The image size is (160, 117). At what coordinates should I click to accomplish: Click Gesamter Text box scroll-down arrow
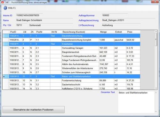tap(156, 112)
